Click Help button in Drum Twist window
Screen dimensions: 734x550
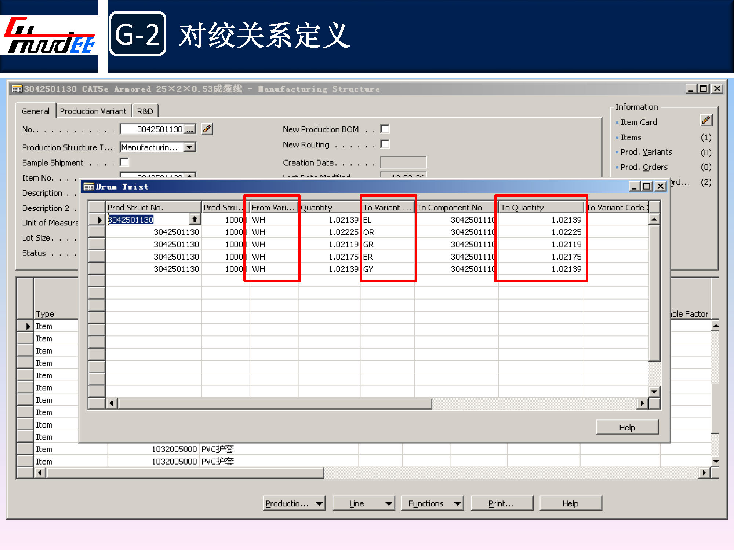627,428
